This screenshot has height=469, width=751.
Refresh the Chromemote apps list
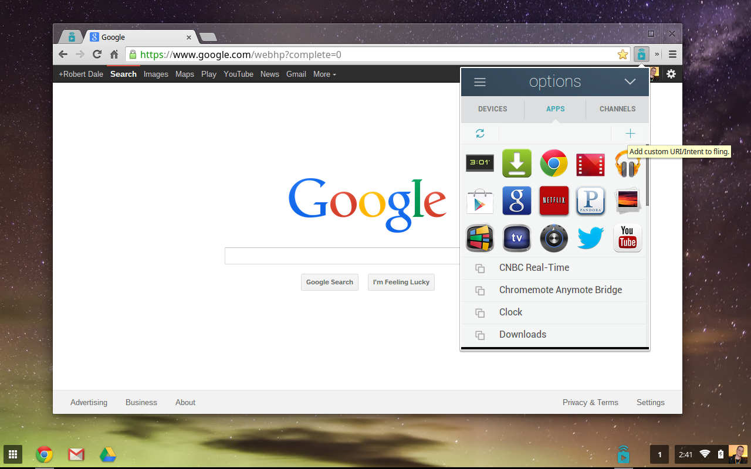pyautogui.click(x=480, y=133)
